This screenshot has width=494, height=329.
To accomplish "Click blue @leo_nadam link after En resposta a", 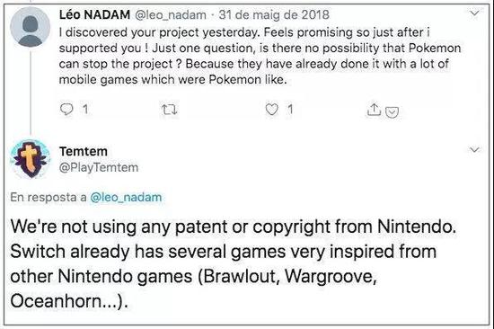I will [x=126, y=198].
